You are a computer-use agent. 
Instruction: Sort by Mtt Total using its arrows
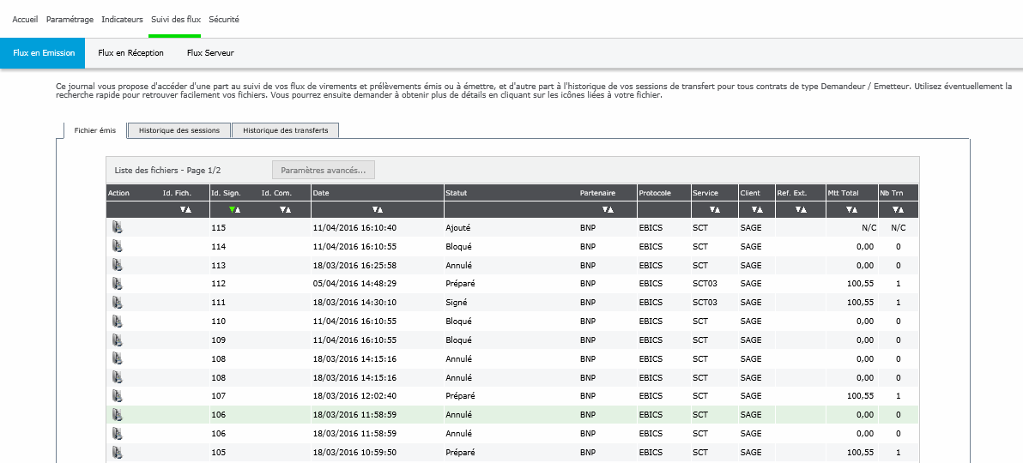pyautogui.click(x=850, y=210)
